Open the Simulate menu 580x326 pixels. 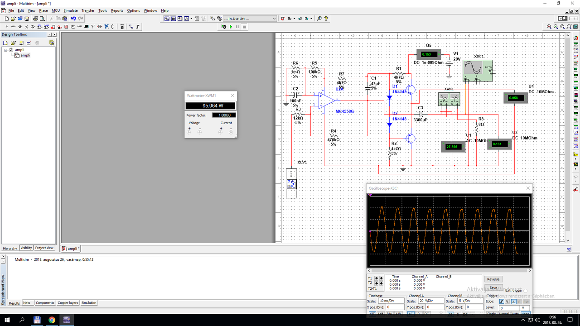pyautogui.click(x=70, y=10)
